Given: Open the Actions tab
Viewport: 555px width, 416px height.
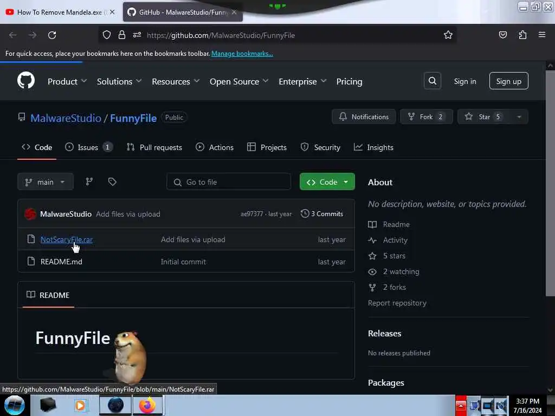Looking at the screenshot, I should (215, 147).
